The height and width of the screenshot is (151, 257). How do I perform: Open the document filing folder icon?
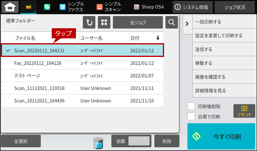(x=29, y=7)
